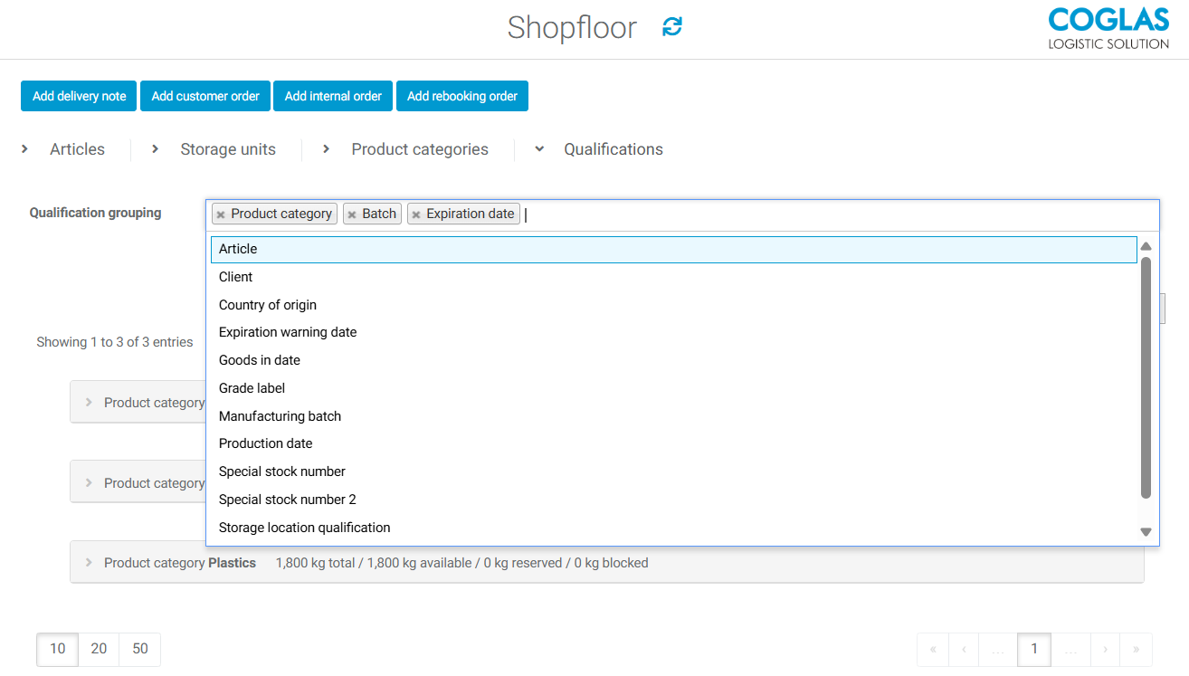Screen dimensions: 1189x676
Task: Switch to the Storage units section
Action: coord(227,148)
